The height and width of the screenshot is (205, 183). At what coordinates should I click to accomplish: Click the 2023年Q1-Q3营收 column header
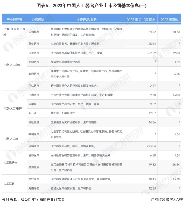(x=141, y=19)
